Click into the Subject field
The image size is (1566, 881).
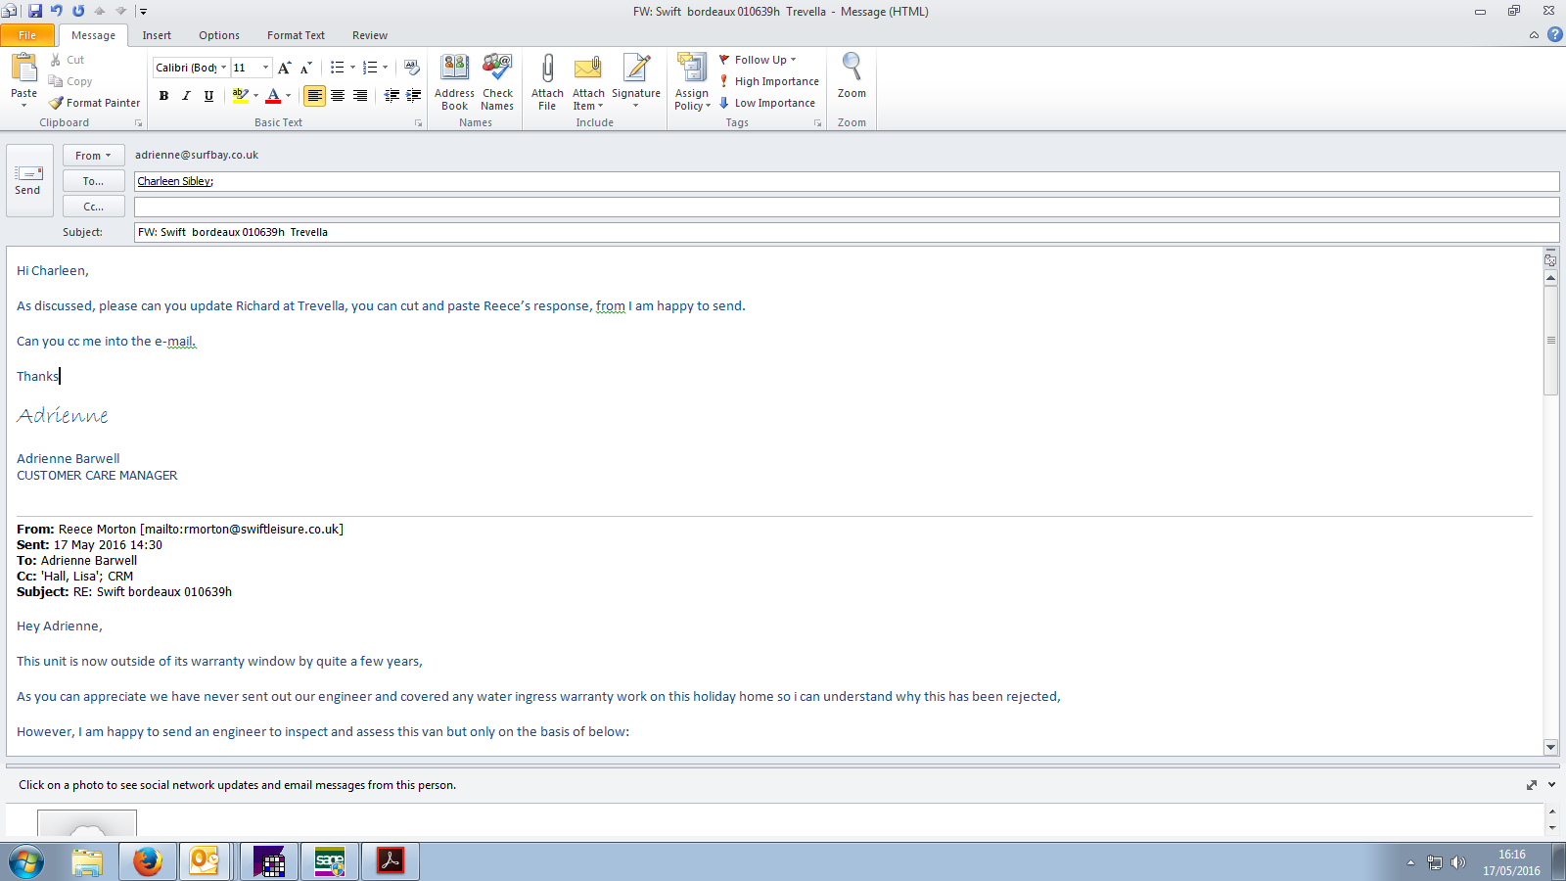coord(847,232)
